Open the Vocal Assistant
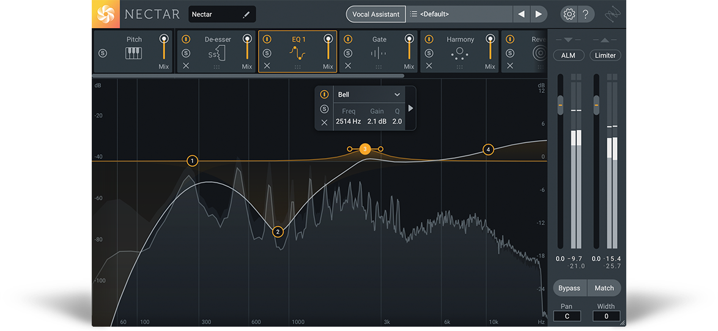 tap(376, 14)
